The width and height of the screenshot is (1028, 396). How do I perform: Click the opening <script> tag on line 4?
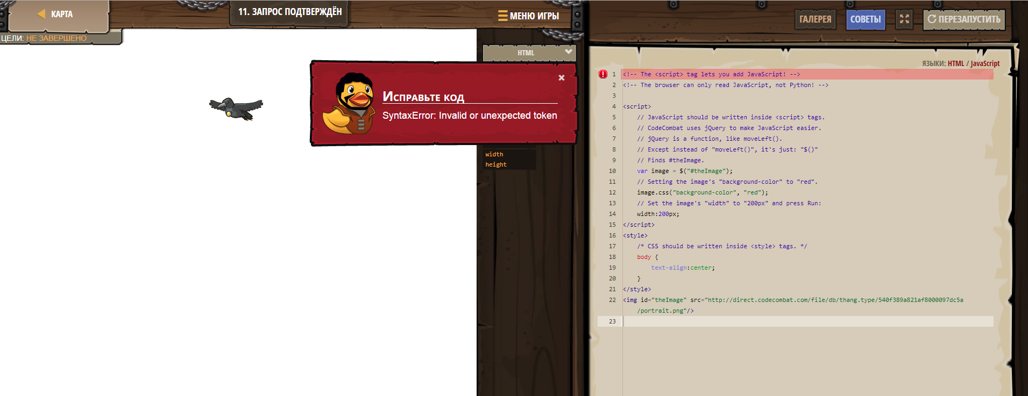tap(637, 106)
